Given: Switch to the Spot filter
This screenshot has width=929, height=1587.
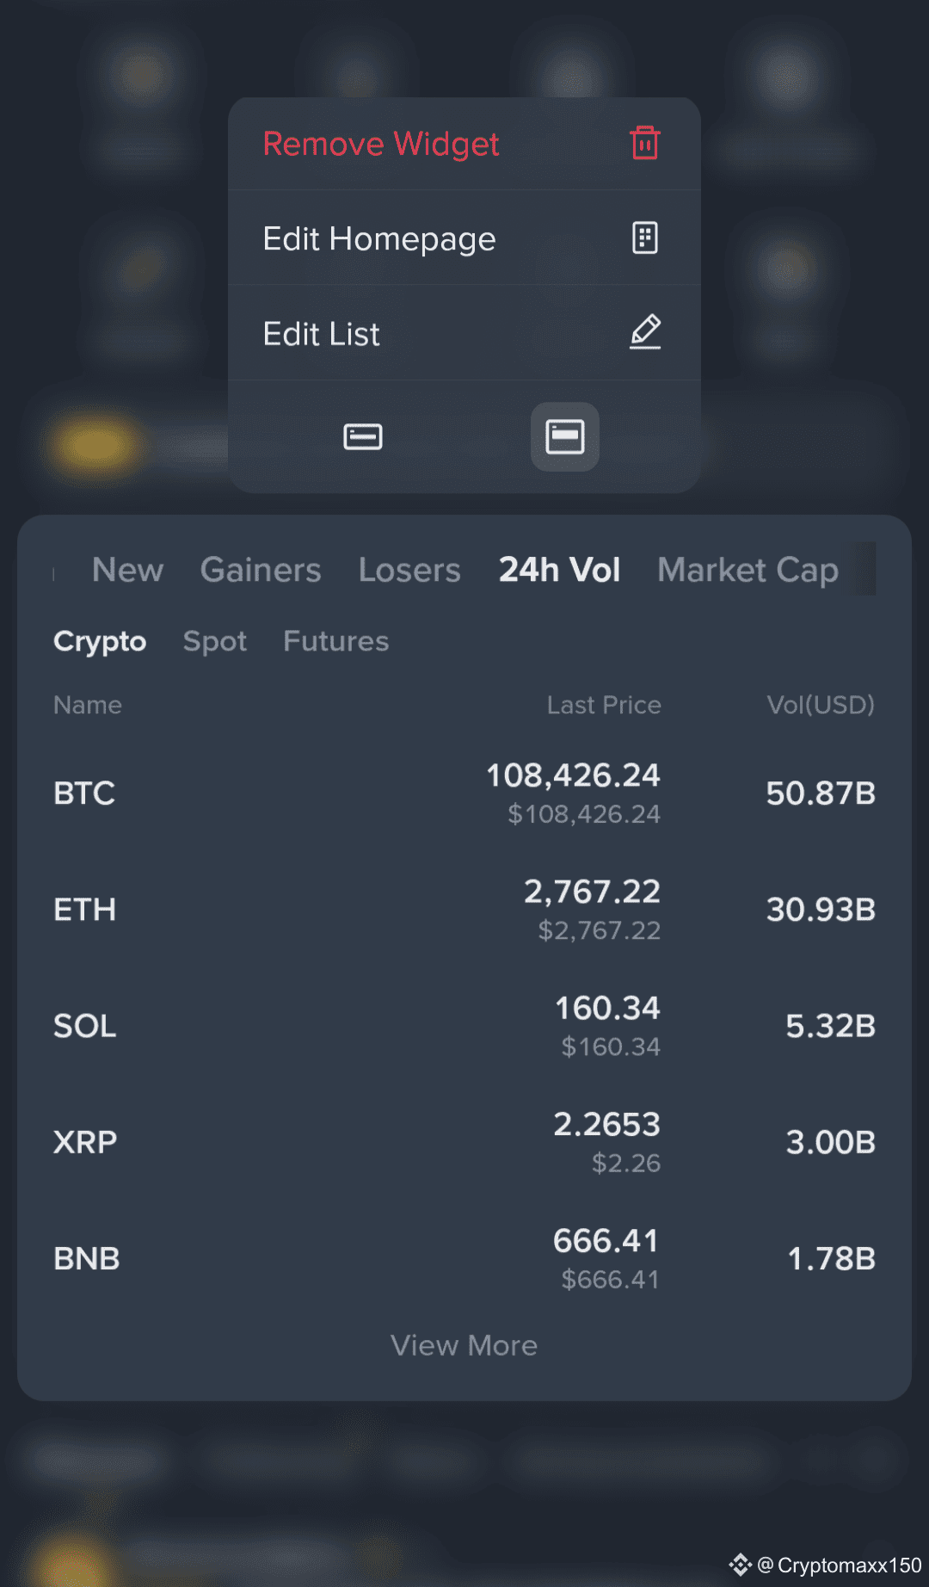Looking at the screenshot, I should pos(215,641).
